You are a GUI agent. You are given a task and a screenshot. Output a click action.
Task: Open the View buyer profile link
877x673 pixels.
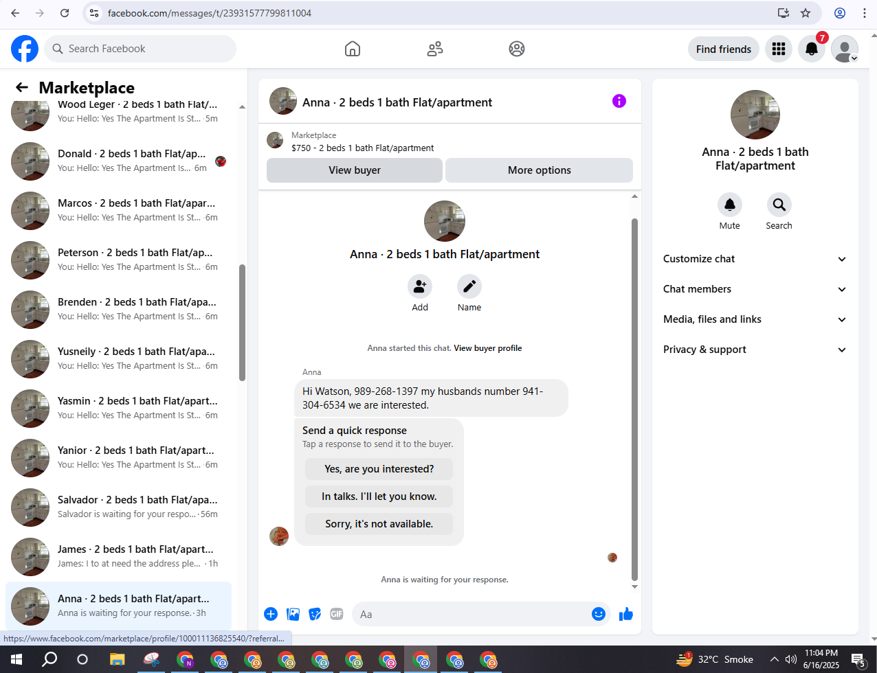pos(488,348)
